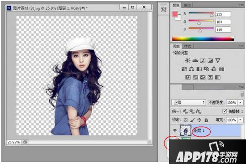This screenshot has height=164, width=246.
Task: Add a Selective Color adjustment
Action: tap(210, 77)
